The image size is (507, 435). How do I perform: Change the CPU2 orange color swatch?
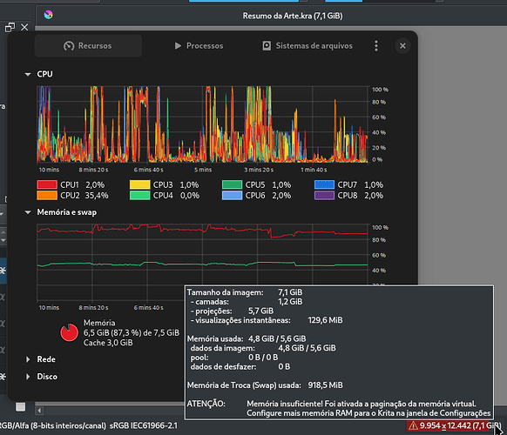[x=47, y=196]
